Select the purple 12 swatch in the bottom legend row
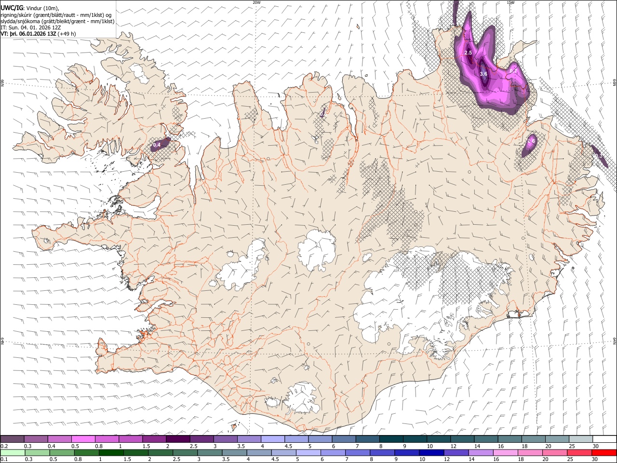Image resolution: width=617 pixels, height=463 pixels. pyautogui.click(x=456, y=453)
